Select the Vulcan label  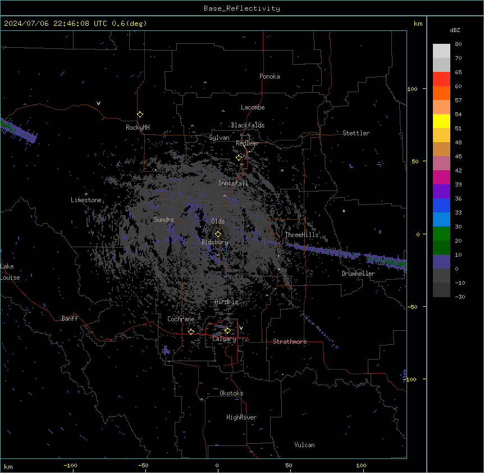(304, 445)
